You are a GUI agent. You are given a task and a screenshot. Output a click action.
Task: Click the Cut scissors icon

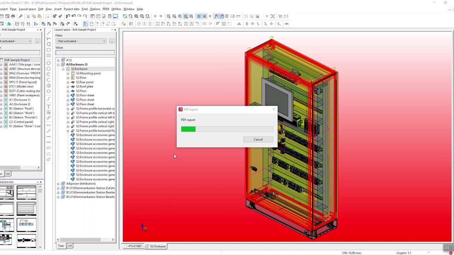pos(28,16)
